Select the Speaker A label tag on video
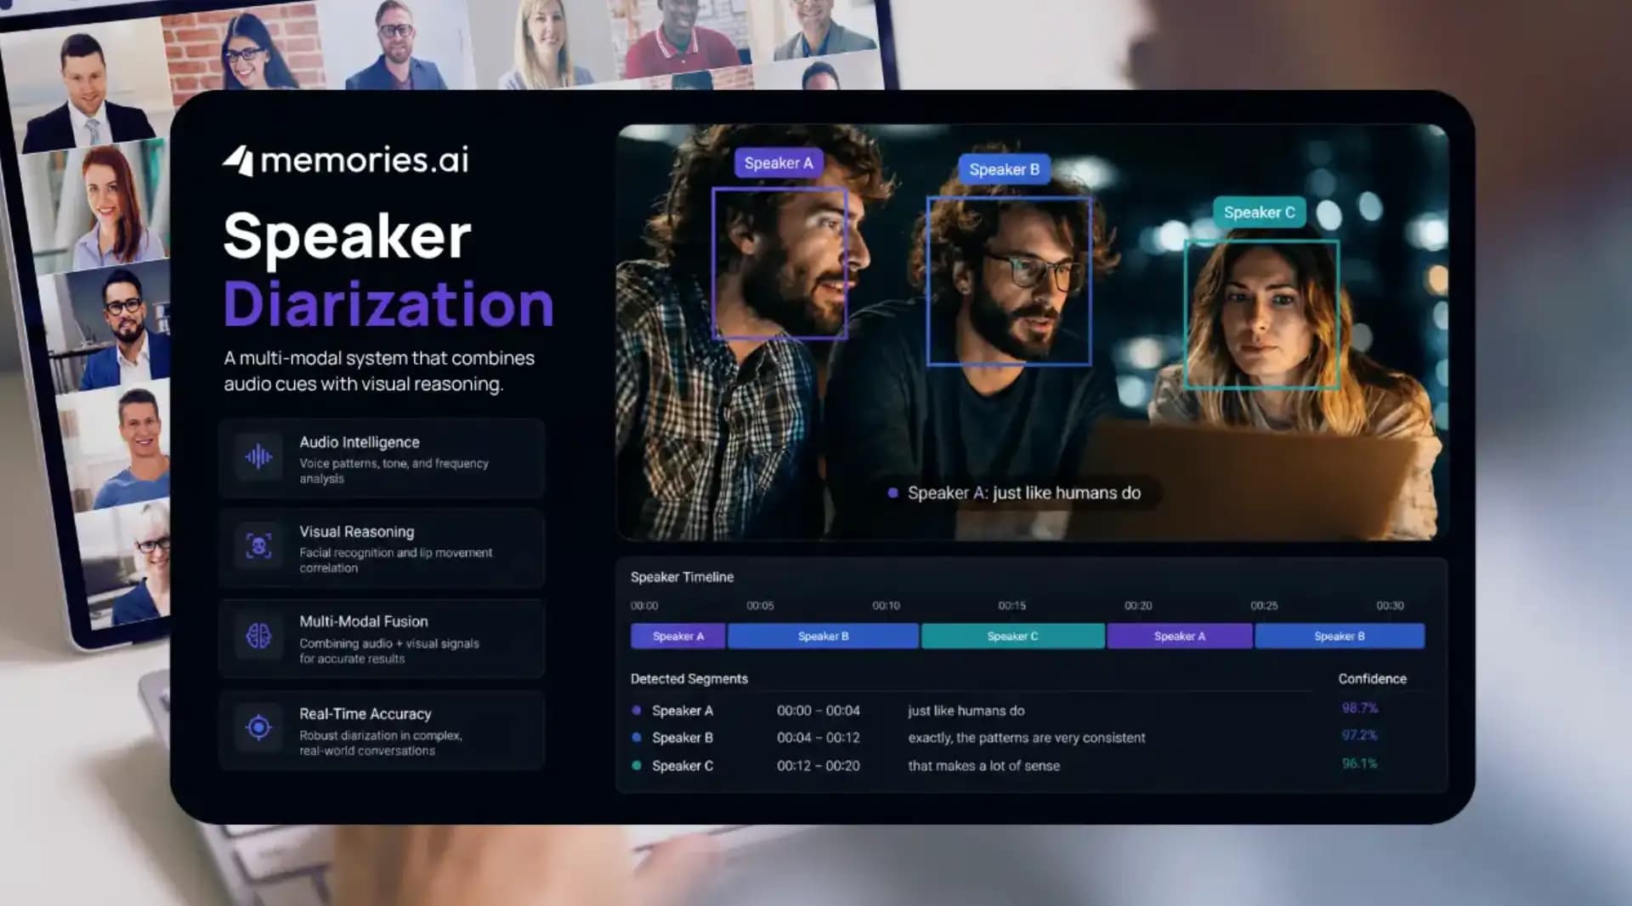This screenshot has width=1632, height=906. tap(779, 163)
